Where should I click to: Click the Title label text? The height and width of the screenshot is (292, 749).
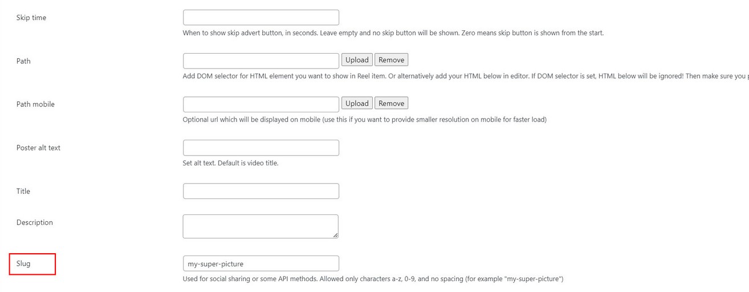23,191
